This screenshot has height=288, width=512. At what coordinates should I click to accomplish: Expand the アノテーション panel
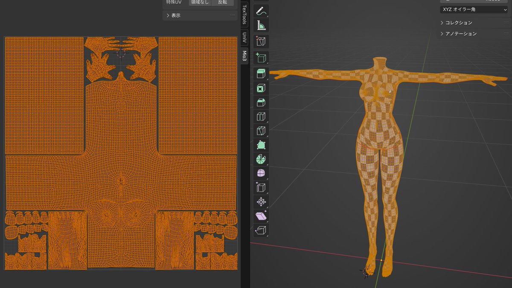474,34
